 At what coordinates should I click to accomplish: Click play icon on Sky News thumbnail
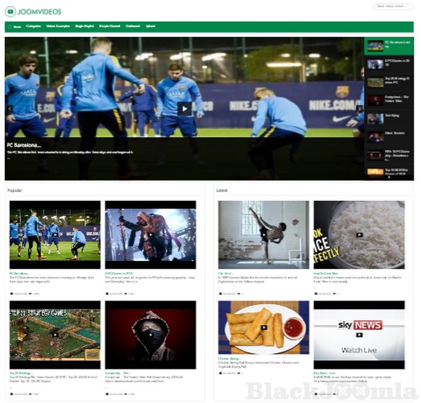click(x=359, y=335)
